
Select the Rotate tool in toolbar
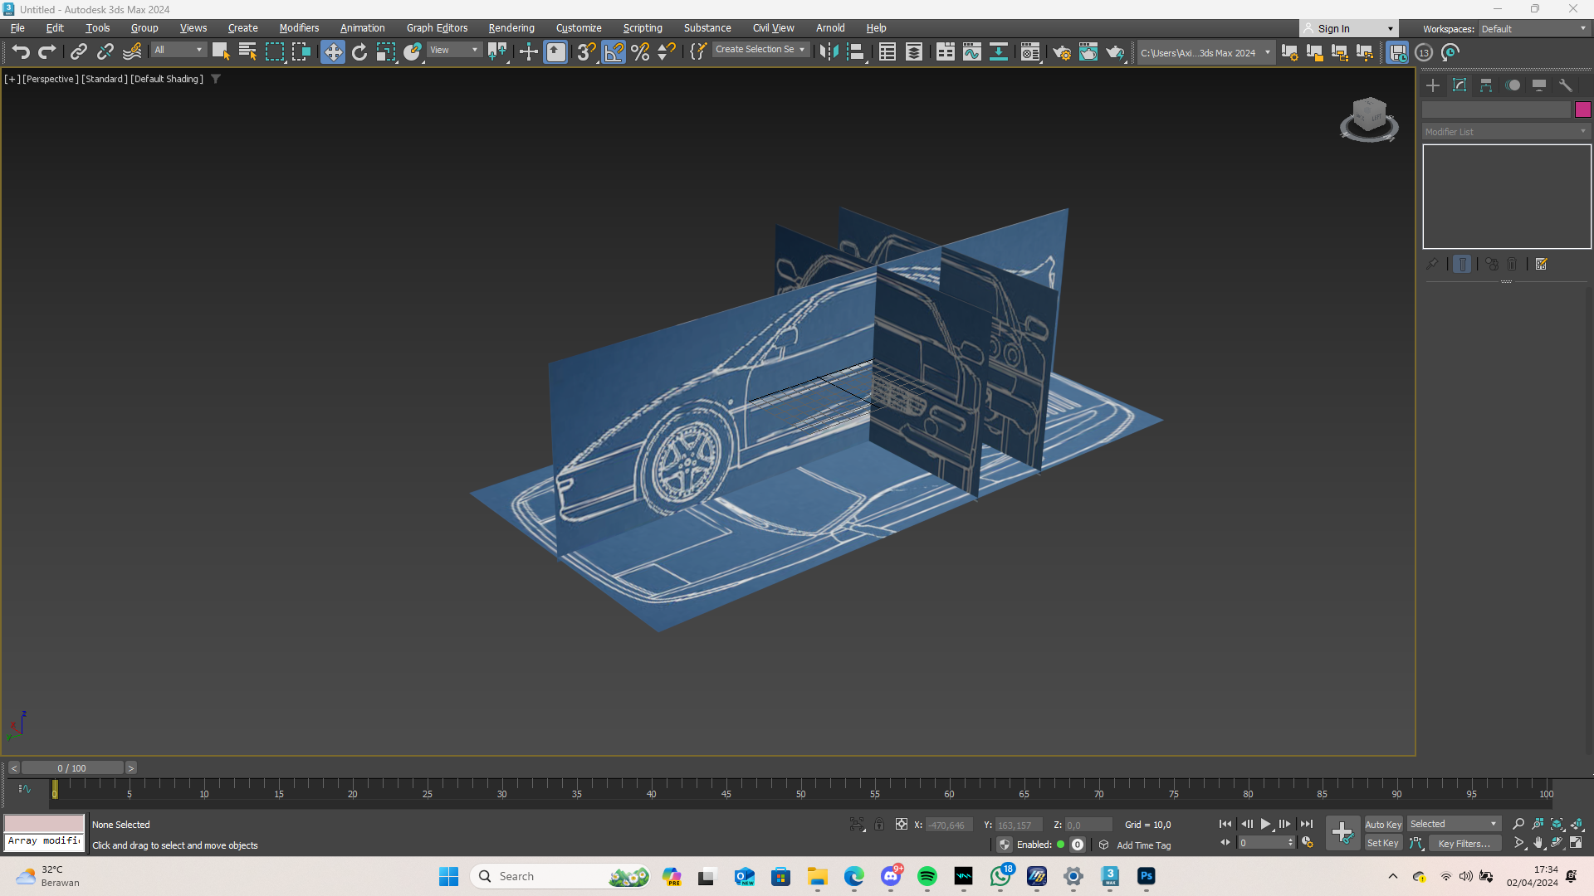pos(359,52)
